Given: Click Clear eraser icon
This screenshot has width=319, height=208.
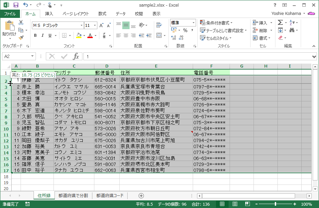Looking at the screenshot, I should pyautogui.click(x=280, y=38).
